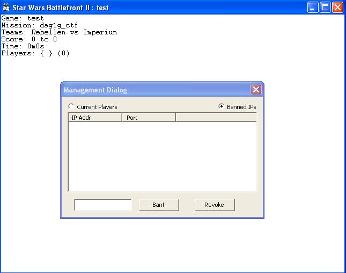The width and height of the screenshot is (346, 273).
Task: Click the blank column header beside Port
Action: (216, 118)
